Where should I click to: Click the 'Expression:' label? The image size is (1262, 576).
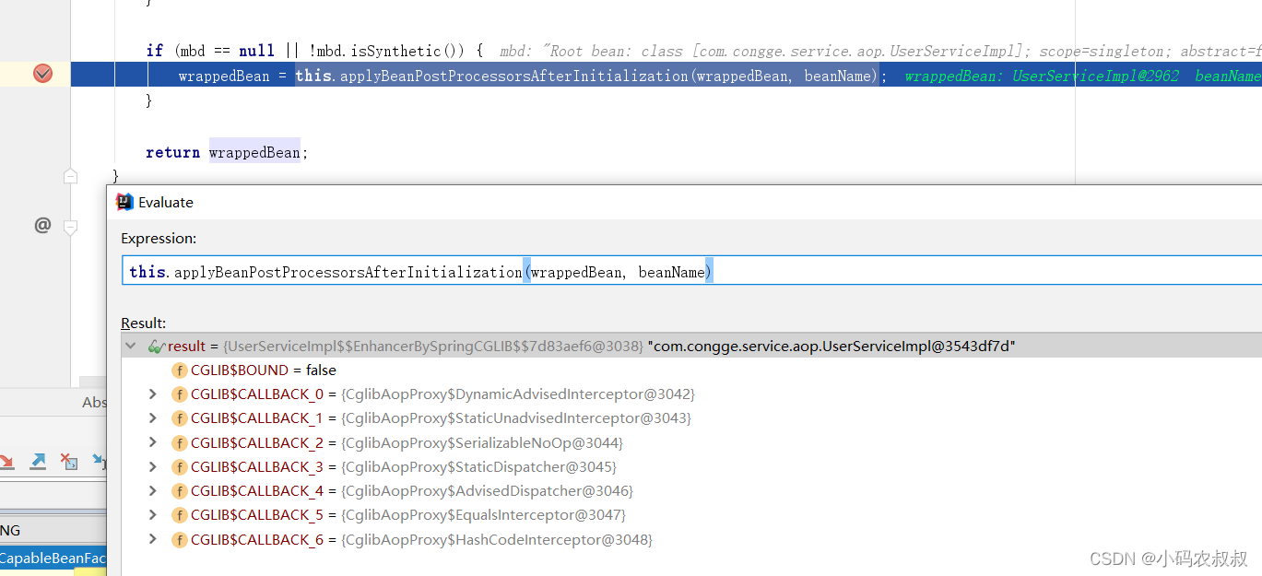[159, 238]
